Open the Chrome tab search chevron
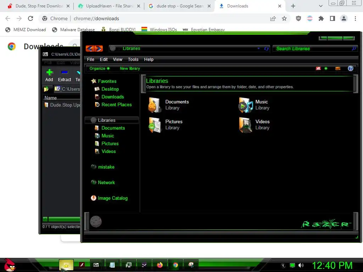Viewport: 363px width, 272px height. (320, 6)
